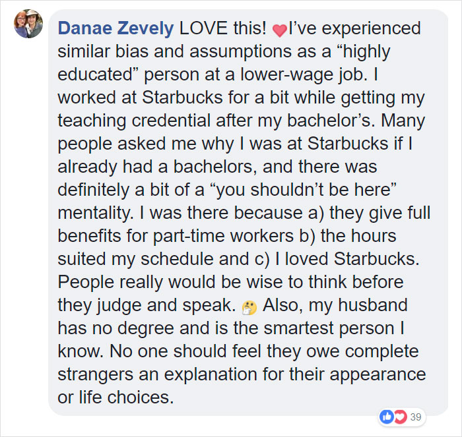Image resolution: width=462 pixels, height=437 pixels.
Task: Click the phrase 'already had a bachelors'
Action: (x=155, y=167)
